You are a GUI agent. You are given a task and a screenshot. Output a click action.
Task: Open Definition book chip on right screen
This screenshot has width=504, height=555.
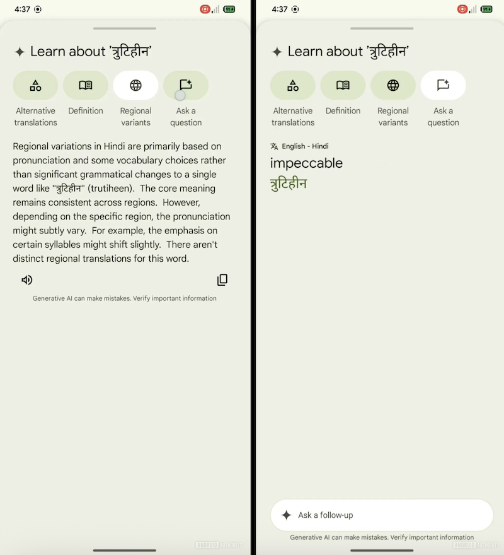click(343, 86)
